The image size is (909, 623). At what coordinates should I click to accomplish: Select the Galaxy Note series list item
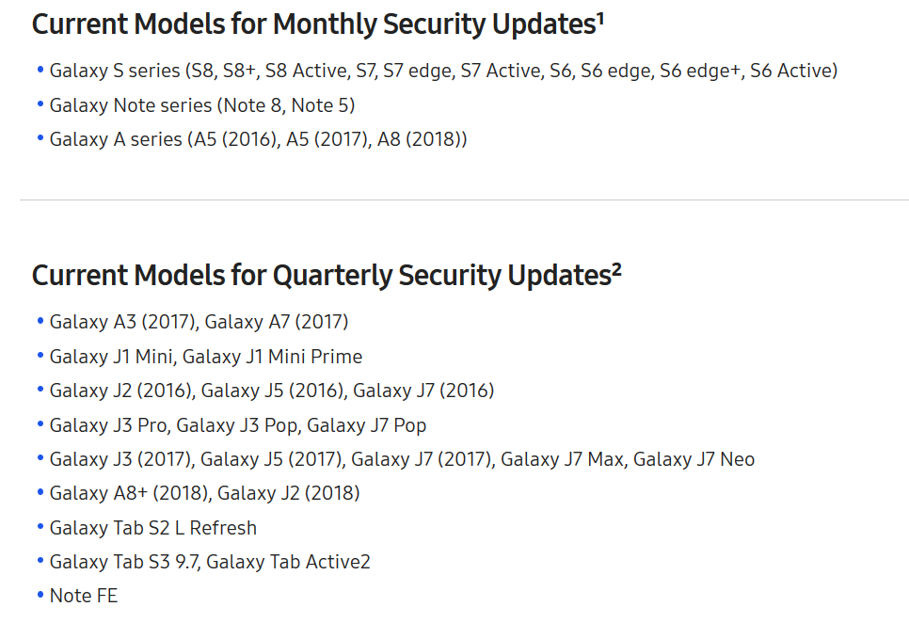pos(201,105)
